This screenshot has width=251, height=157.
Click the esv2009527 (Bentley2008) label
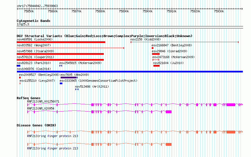click(39, 75)
